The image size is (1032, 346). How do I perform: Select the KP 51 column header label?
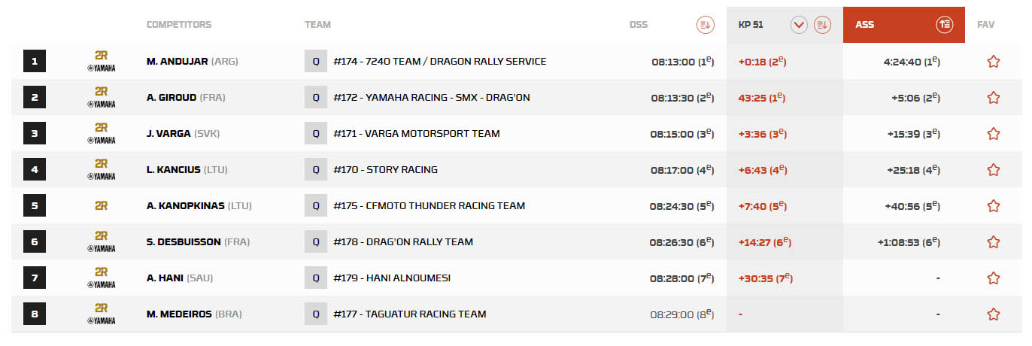tap(750, 25)
